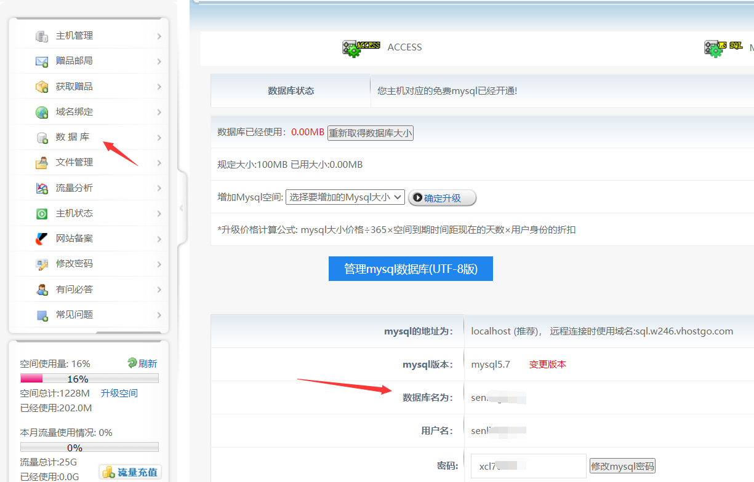Click the 获取赠品 box icon

42,87
